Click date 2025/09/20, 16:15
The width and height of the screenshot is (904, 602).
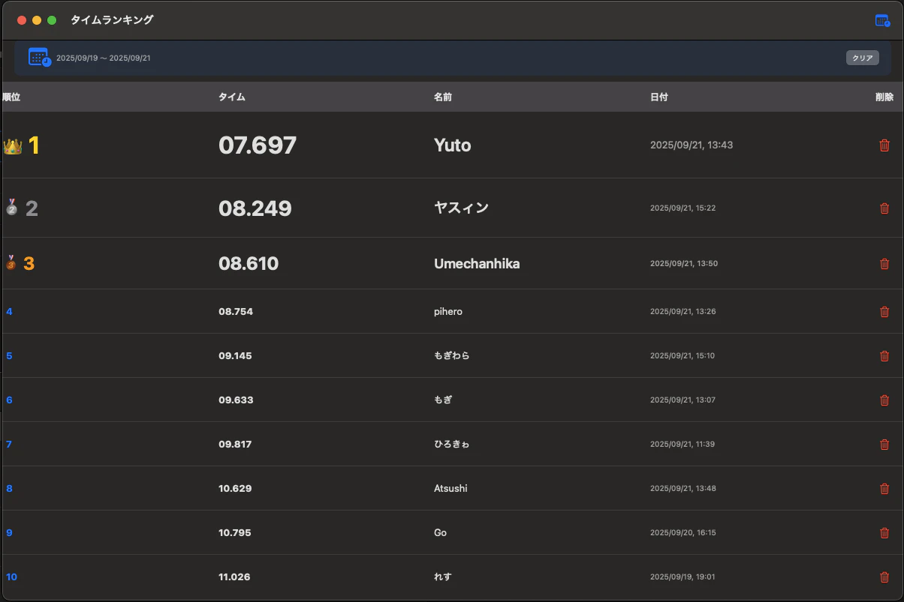[x=683, y=533]
